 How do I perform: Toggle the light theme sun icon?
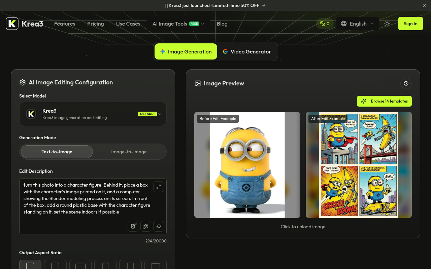[x=387, y=24]
